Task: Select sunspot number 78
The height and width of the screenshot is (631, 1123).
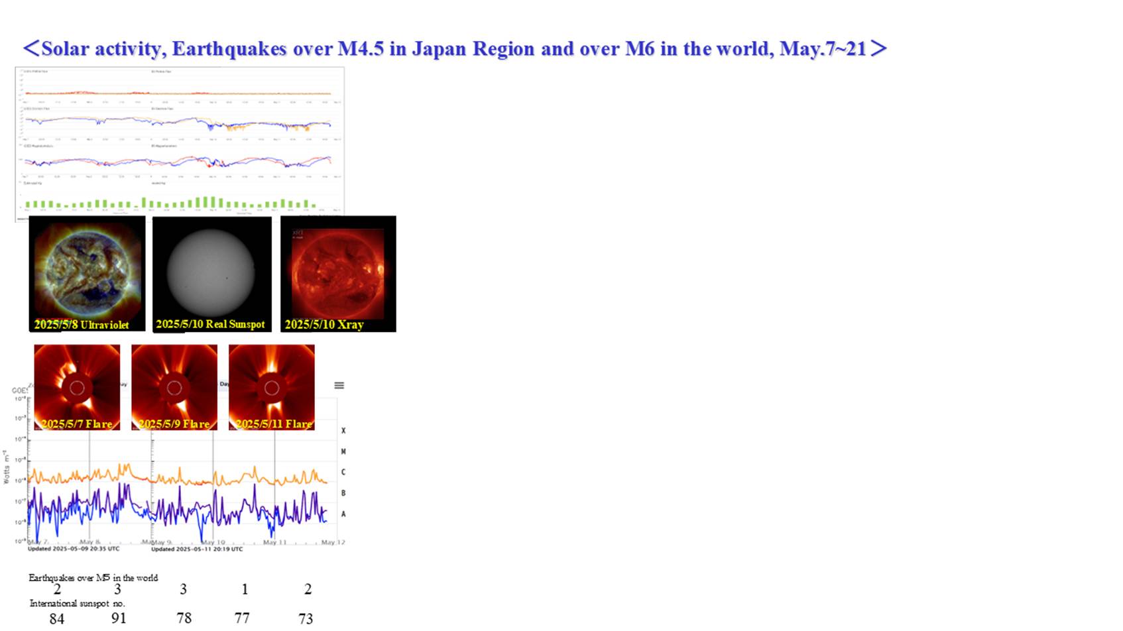Action: click(x=184, y=618)
